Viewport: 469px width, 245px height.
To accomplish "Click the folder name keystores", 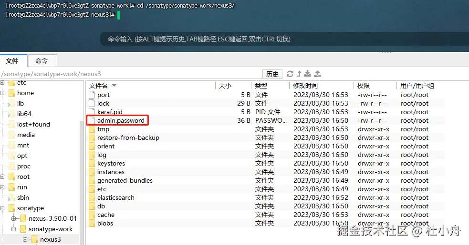I will (111, 163).
